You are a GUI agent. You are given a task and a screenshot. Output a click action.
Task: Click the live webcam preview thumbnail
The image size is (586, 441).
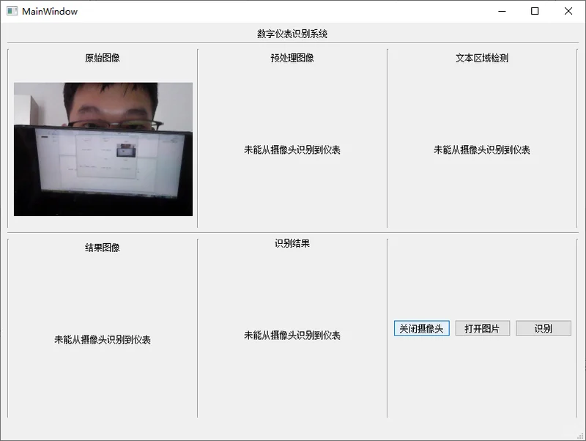[x=103, y=148]
